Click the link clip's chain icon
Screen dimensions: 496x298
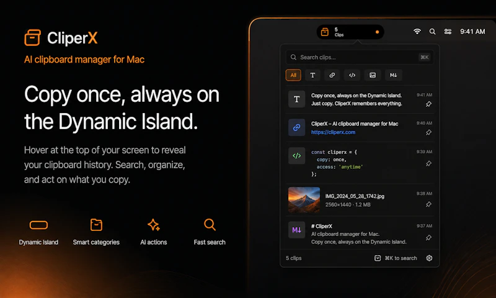[x=297, y=127]
